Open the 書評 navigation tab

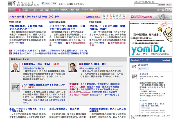(x=72, y=10)
